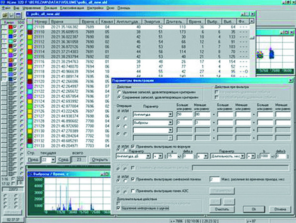
Task: Click record number 21126 in table
Action: [39, 111]
